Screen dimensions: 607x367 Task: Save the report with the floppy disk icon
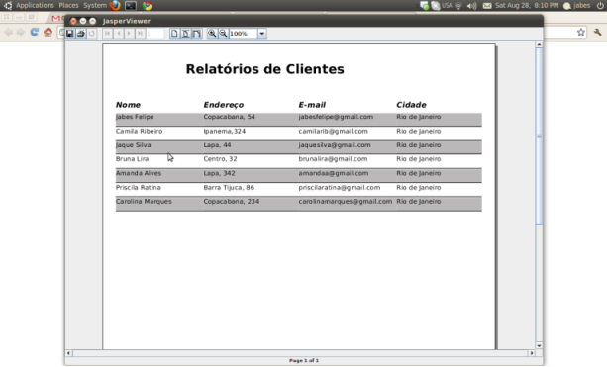tap(70, 34)
